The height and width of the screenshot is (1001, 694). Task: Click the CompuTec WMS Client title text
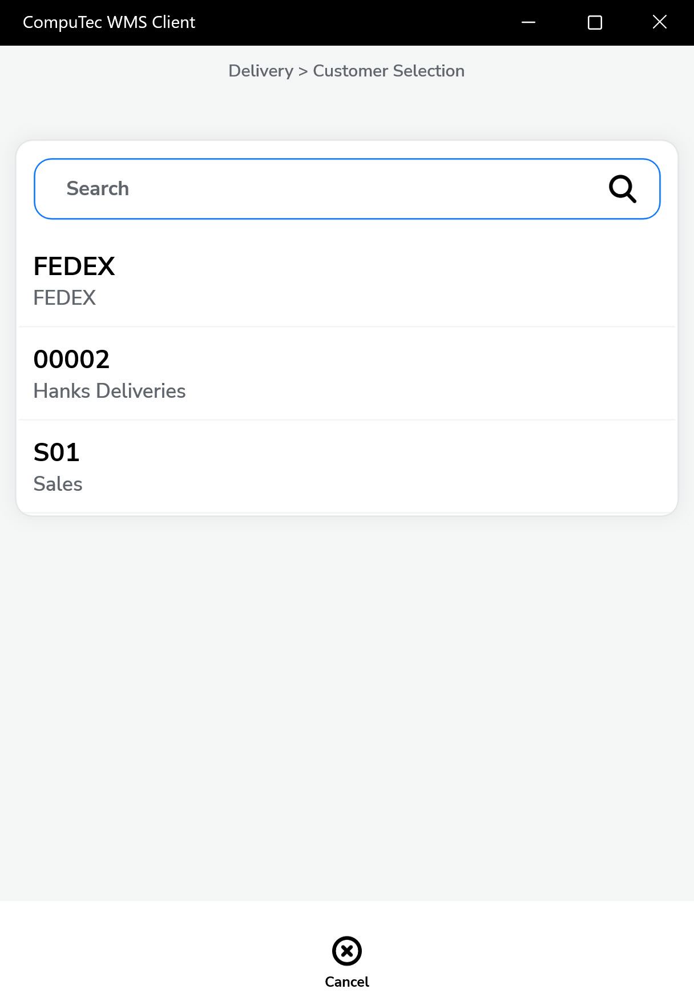click(x=109, y=22)
